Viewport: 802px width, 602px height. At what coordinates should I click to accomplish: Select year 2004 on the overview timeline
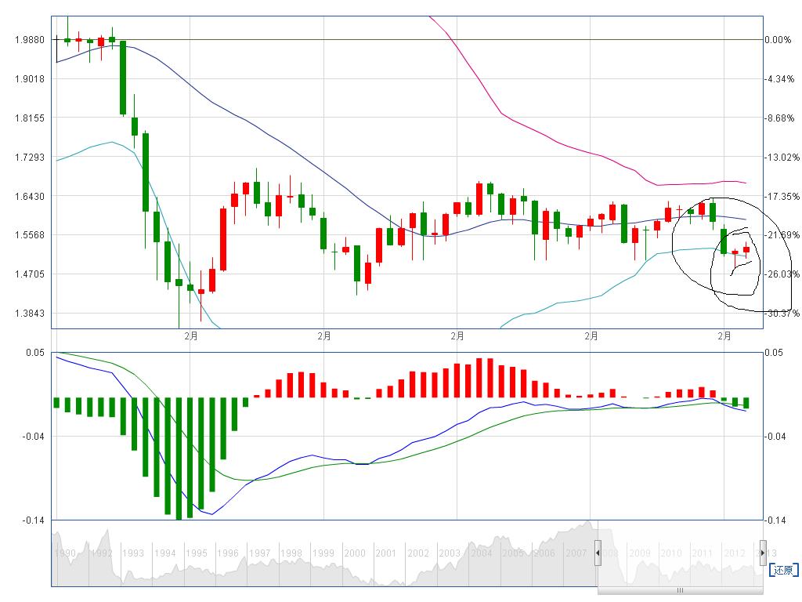[x=481, y=553]
